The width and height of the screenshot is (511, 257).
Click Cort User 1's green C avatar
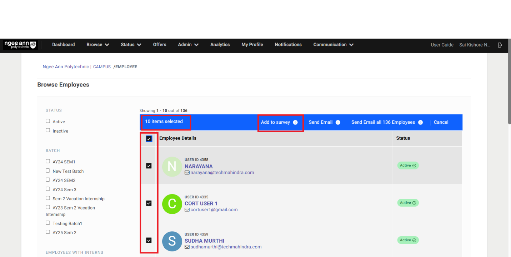(172, 204)
